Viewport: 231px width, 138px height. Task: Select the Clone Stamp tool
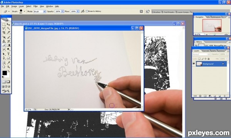tap(4, 41)
